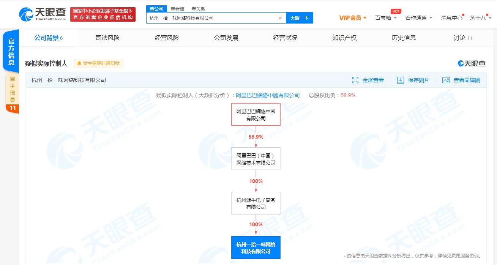This screenshot has height=265, width=497.
Task: Click the red-bordered 阿里巴巴網絡中國 node
Action: [256, 114]
